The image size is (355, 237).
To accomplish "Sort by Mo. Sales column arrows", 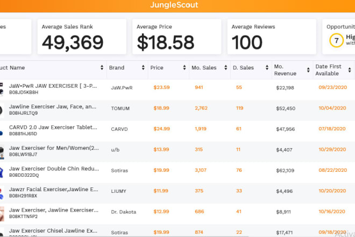I will [x=226, y=67].
